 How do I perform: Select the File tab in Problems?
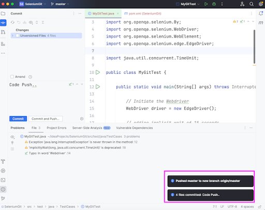tap(36, 128)
